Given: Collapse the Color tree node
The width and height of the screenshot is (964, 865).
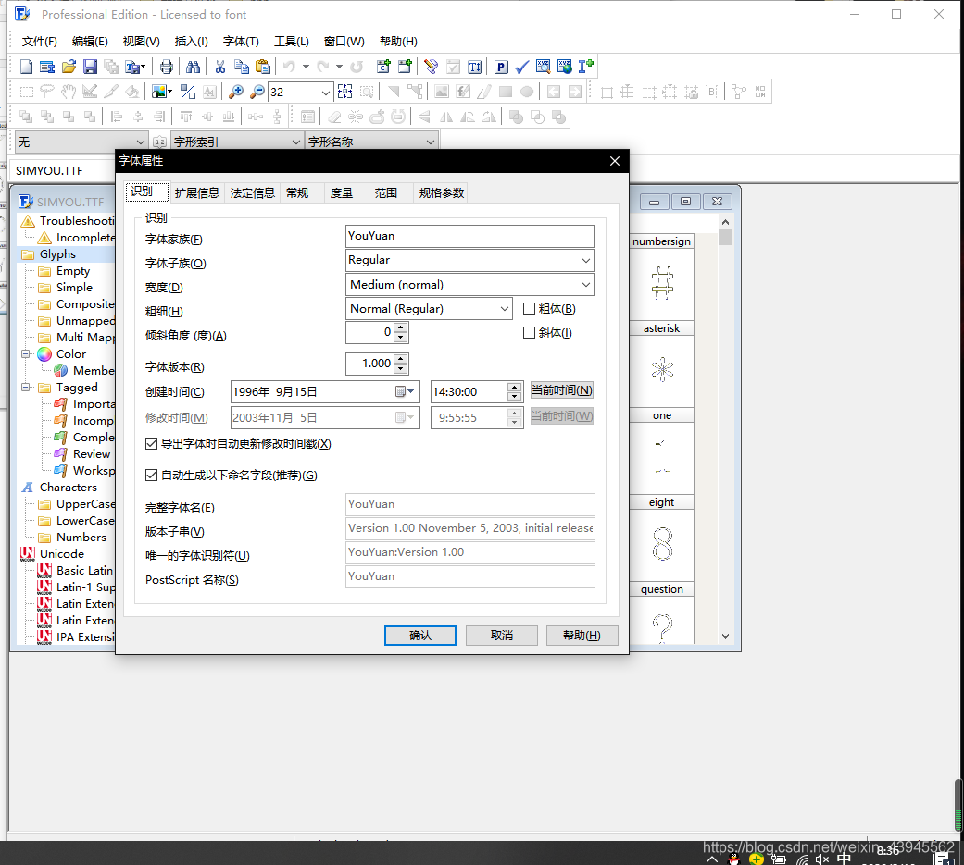Looking at the screenshot, I should [26, 353].
